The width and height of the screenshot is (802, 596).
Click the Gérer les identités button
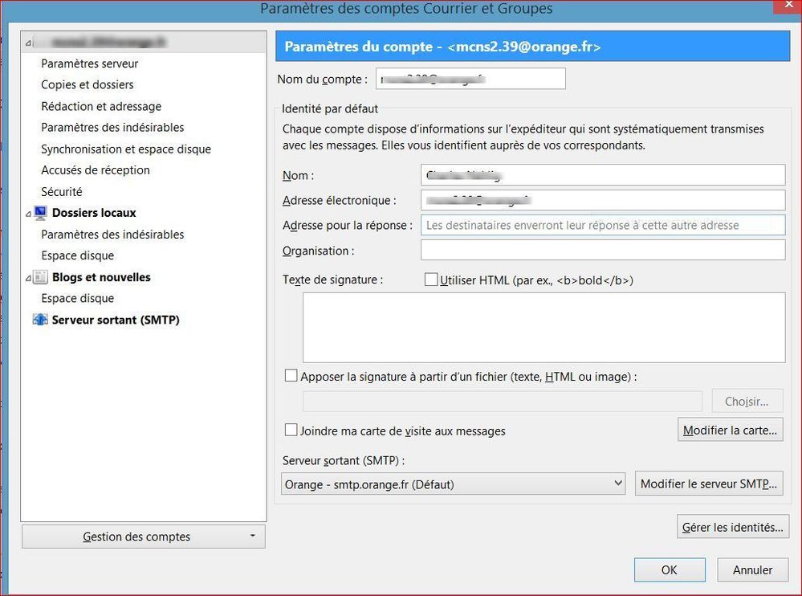pos(731,526)
